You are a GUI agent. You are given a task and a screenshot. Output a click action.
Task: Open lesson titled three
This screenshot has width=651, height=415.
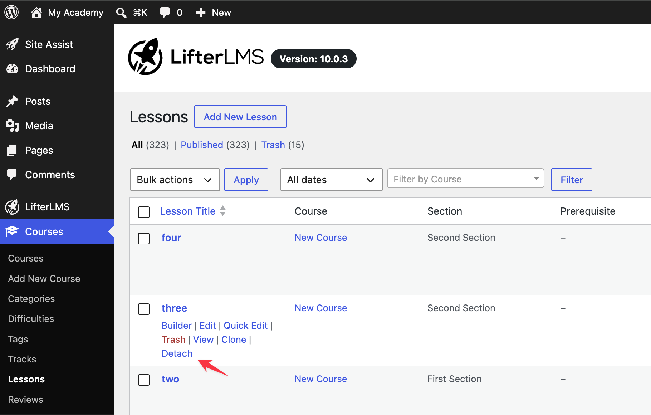pyautogui.click(x=174, y=308)
